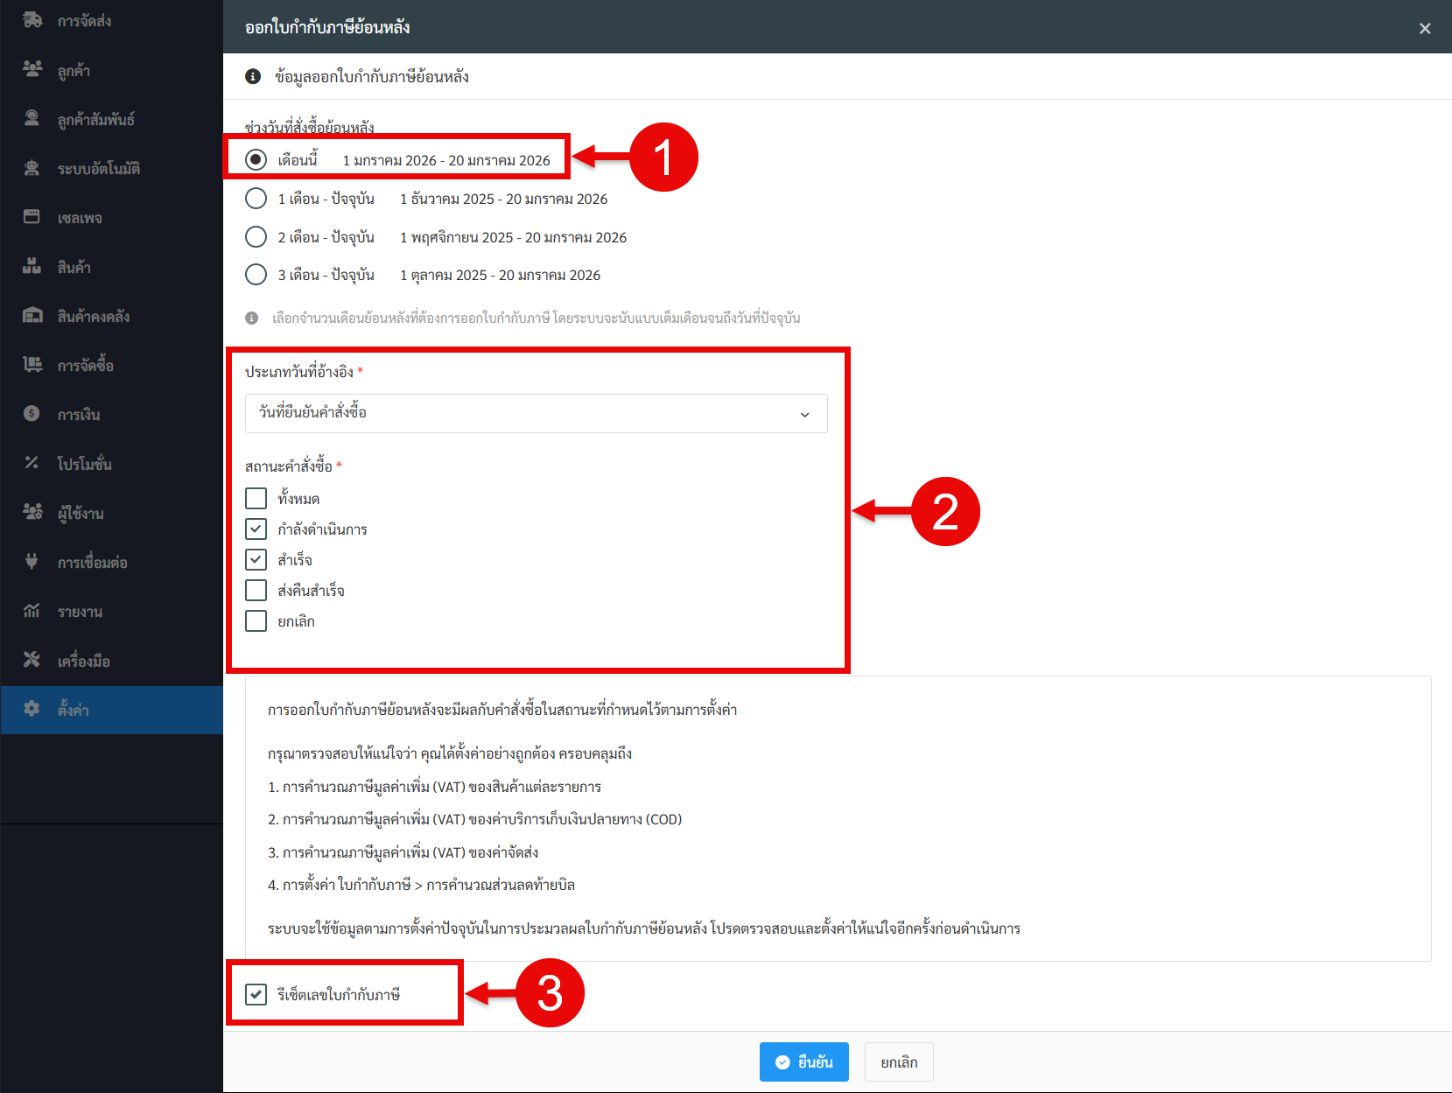The height and width of the screenshot is (1093, 1452).
Task: Select the 1 เดือน - ปัจจุบัน radio option
Action: click(256, 199)
